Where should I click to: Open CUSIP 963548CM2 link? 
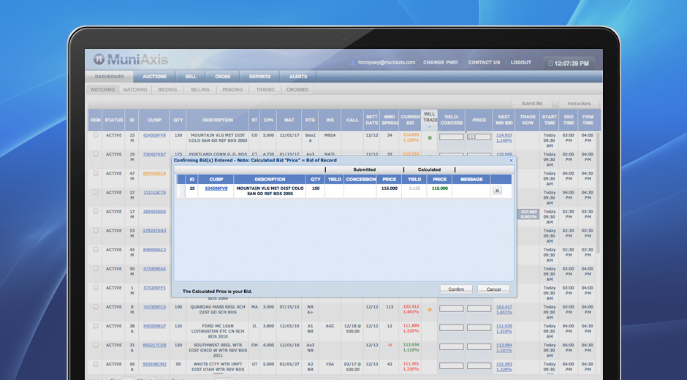155,364
